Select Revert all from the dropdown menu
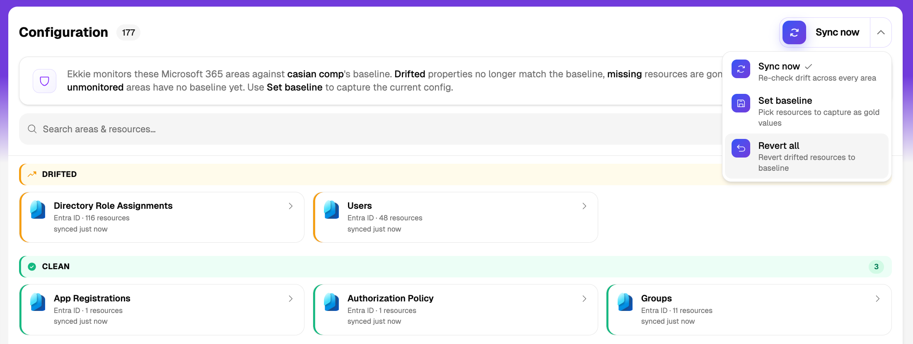913x344 pixels. tap(807, 156)
